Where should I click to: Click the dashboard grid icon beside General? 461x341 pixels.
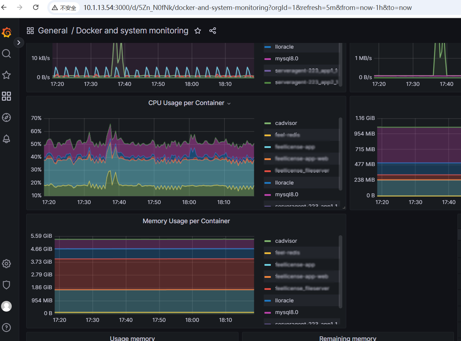click(30, 31)
